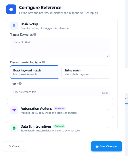Click the Automation Actions heading
Image resolution: width=128 pixels, height=156 pixels.
tap(36, 108)
